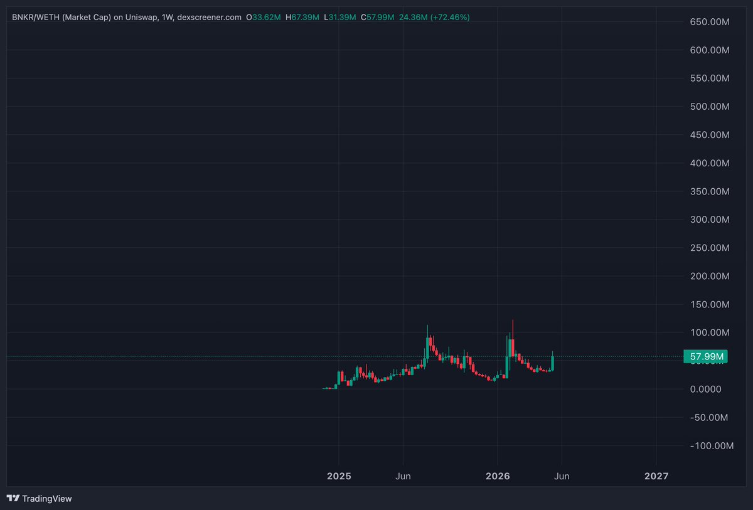The image size is (753, 510).
Task: Click the 300.00M price axis label
Action: point(709,220)
